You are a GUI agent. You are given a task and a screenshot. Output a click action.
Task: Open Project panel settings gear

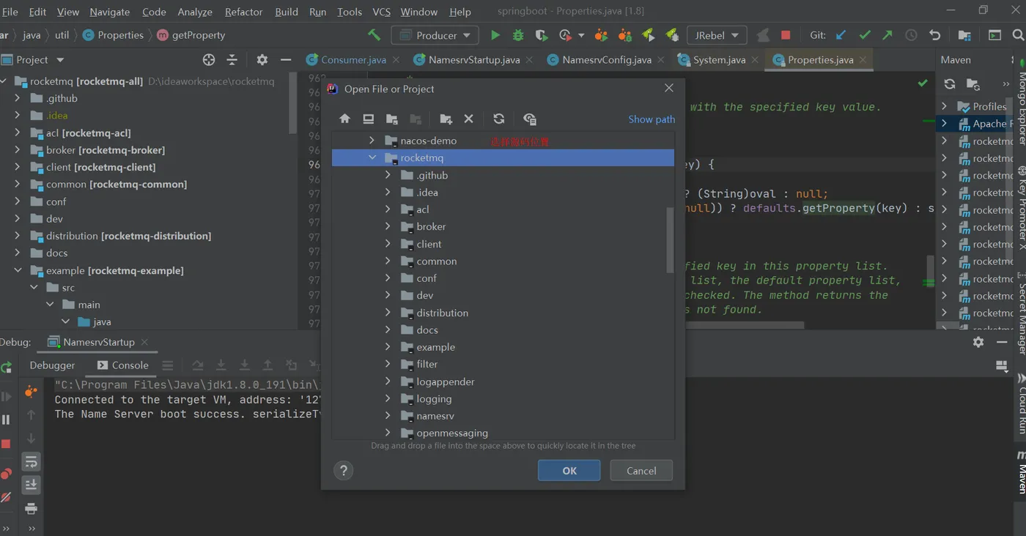(262, 60)
